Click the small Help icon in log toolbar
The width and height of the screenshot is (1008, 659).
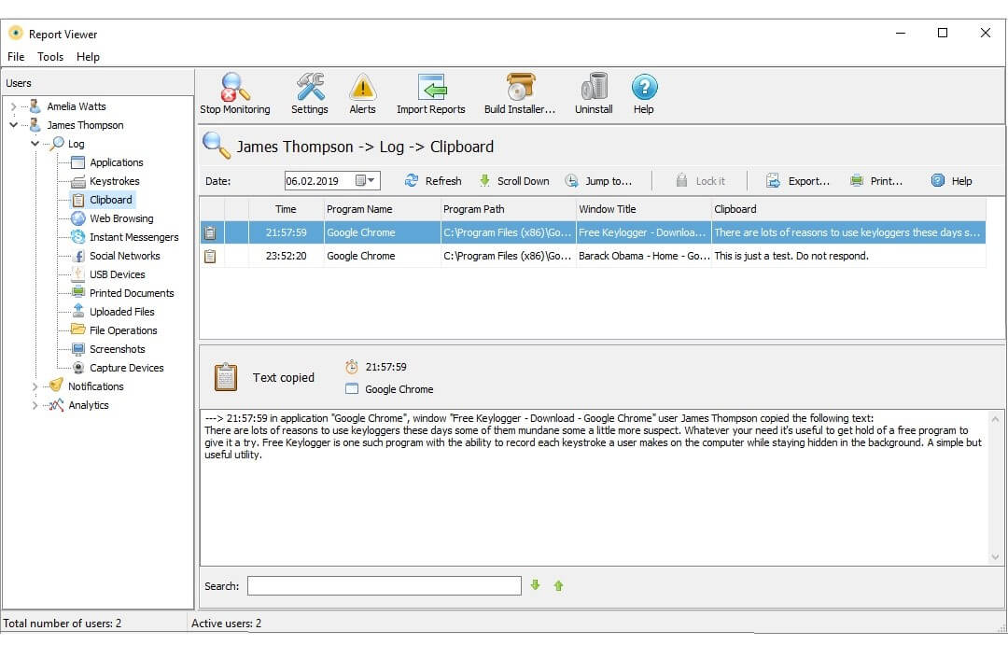pos(938,181)
